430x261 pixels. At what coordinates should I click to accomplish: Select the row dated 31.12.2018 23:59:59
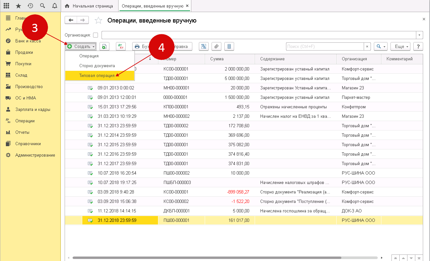244,220
